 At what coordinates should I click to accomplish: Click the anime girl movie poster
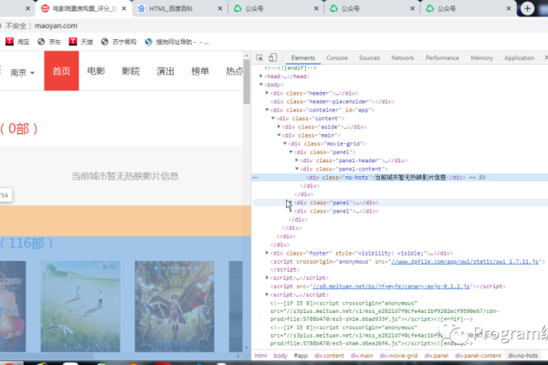click(174, 307)
